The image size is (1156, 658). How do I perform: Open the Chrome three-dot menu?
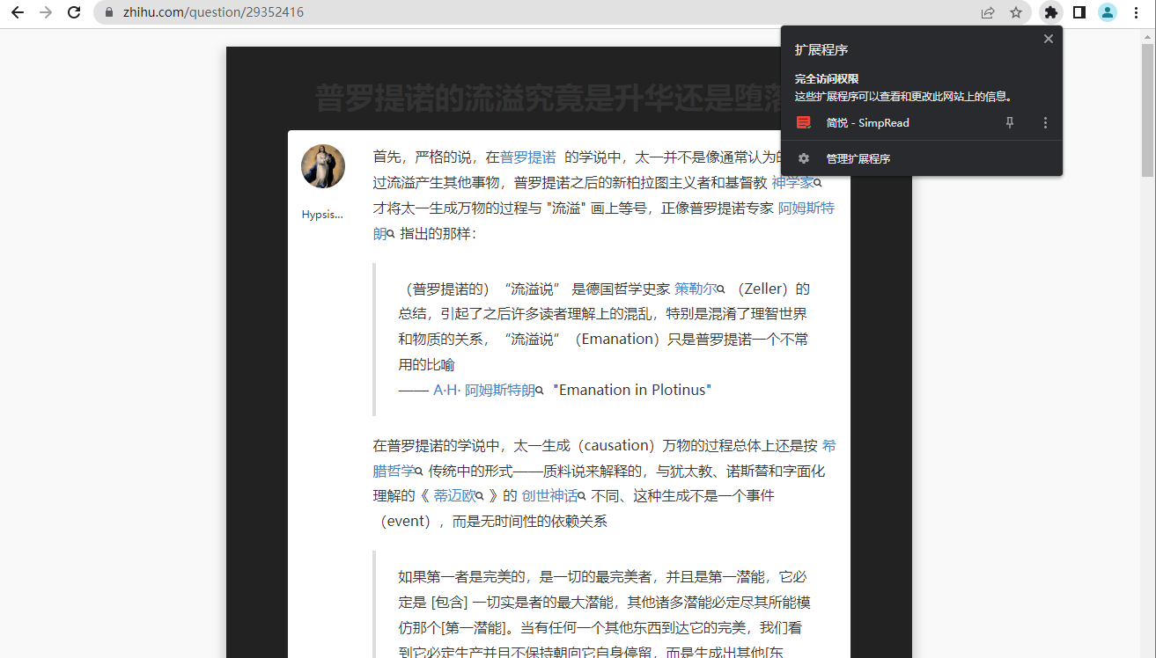tap(1137, 12)
